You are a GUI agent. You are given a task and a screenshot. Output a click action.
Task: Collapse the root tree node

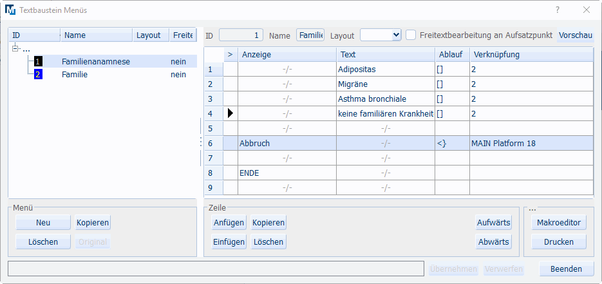click(15, 48)
